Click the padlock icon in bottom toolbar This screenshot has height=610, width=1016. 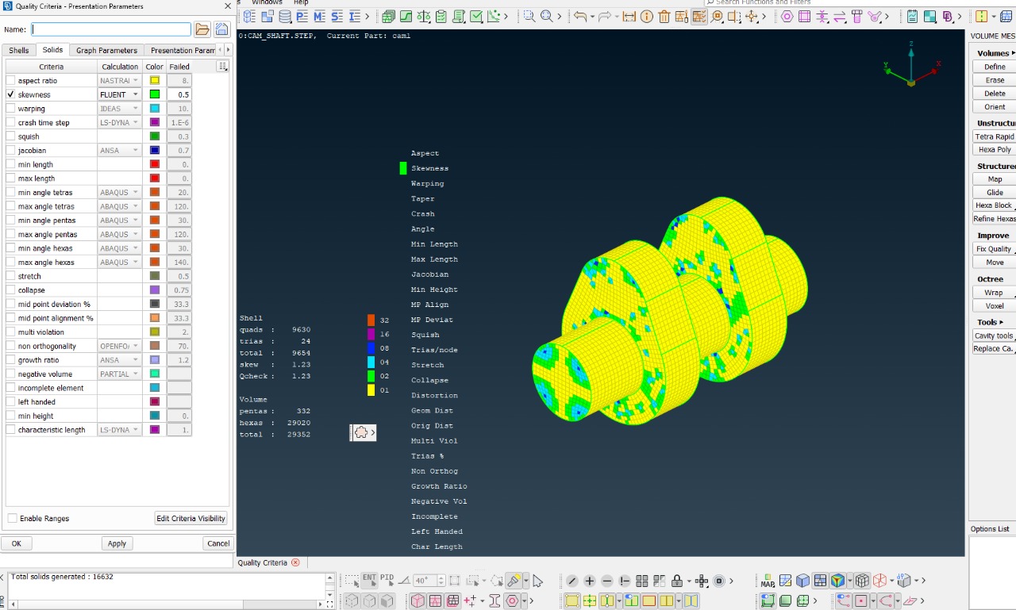click(x=677, y=581)
